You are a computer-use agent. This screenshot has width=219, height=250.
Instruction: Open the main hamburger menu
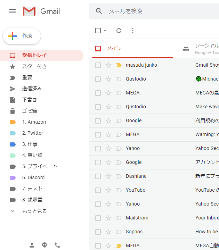tap(13, 11)
